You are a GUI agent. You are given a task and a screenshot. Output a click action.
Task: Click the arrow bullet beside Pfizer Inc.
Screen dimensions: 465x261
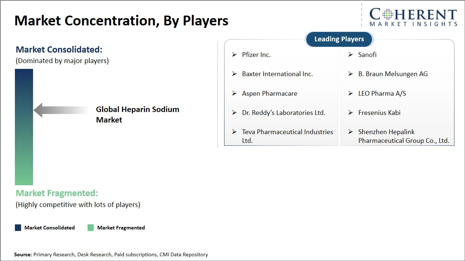point(234,55)
